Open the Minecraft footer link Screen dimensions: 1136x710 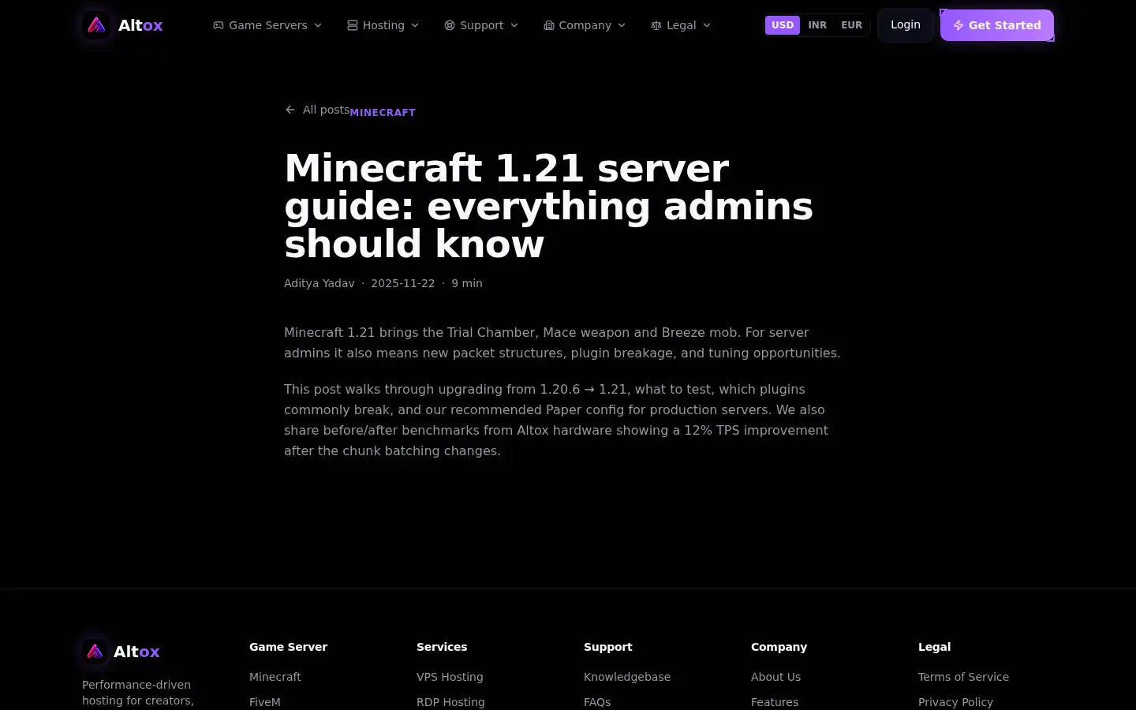click(x=275, y=677)
